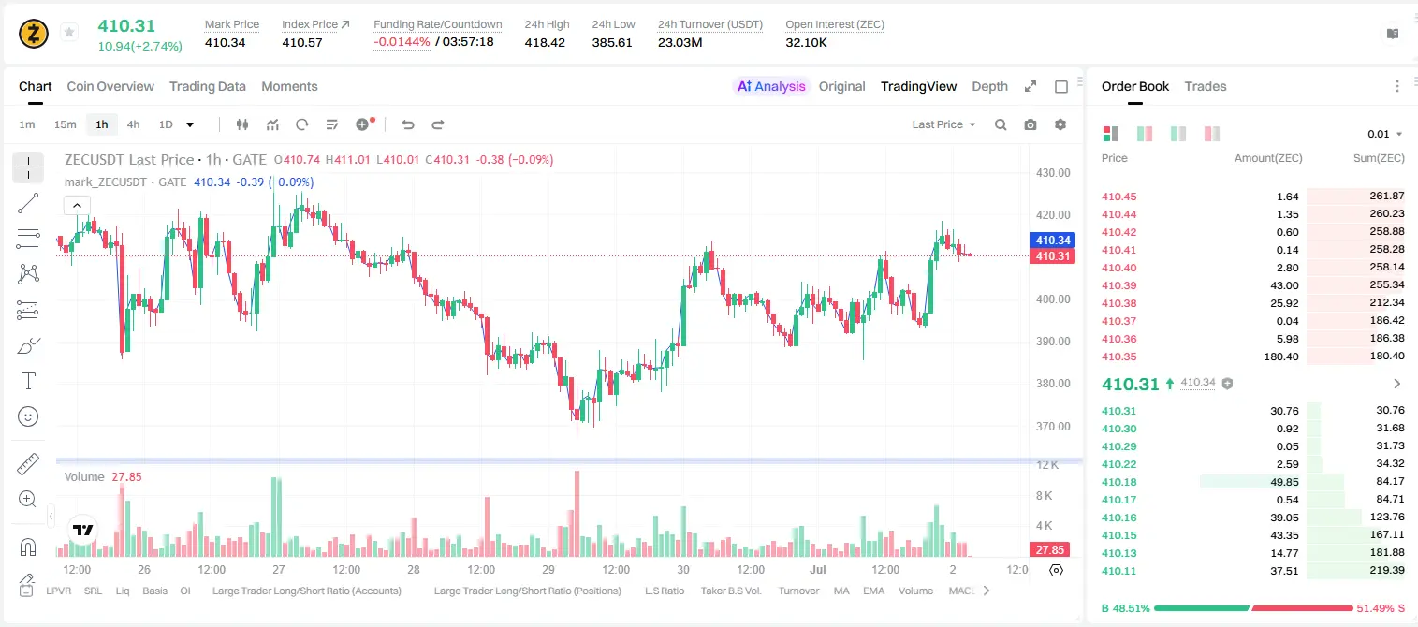
Task: Take a chart snapshot with camera icon
Action: [1031, 124]
